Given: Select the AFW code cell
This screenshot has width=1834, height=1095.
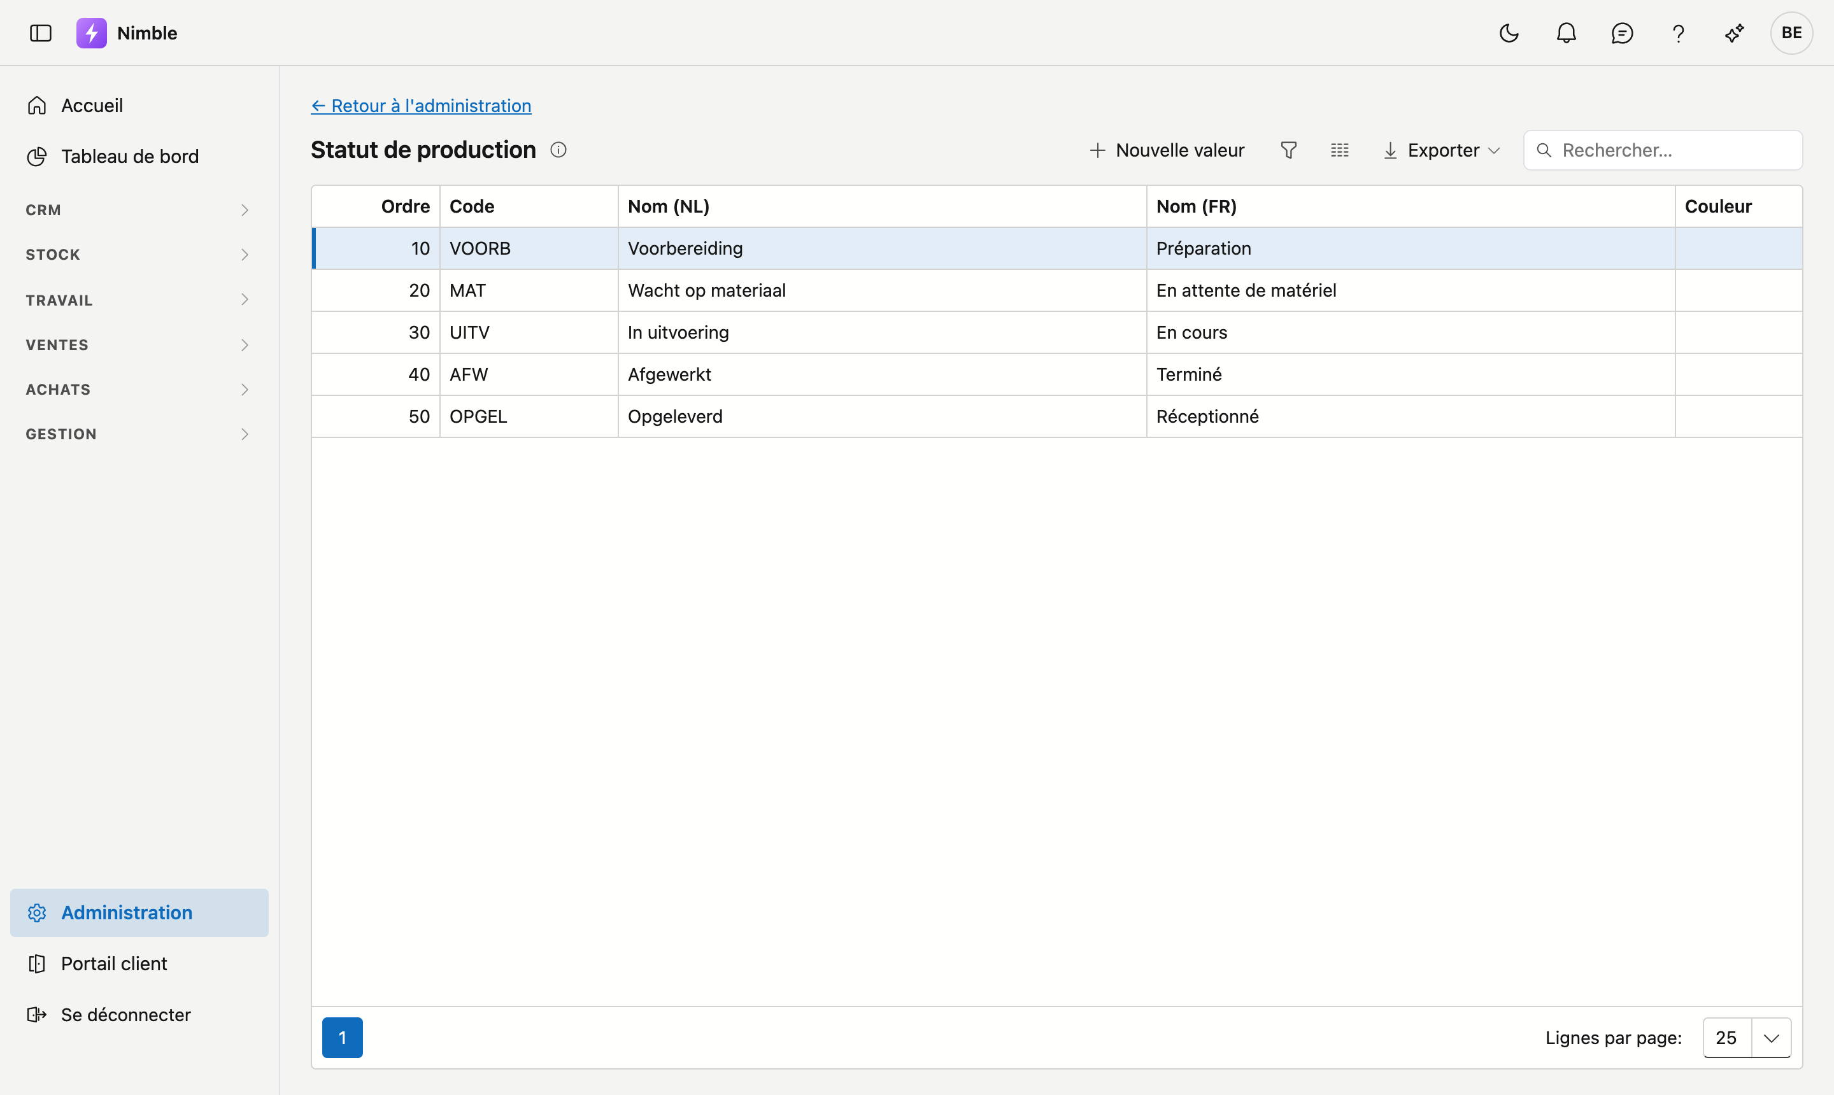Looking at the screenshot, I should pos(529,375).
